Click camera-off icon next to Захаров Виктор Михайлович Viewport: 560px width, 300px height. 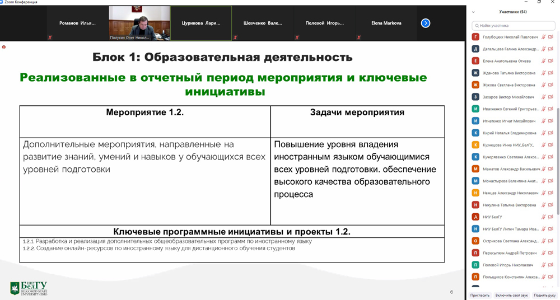551,97
